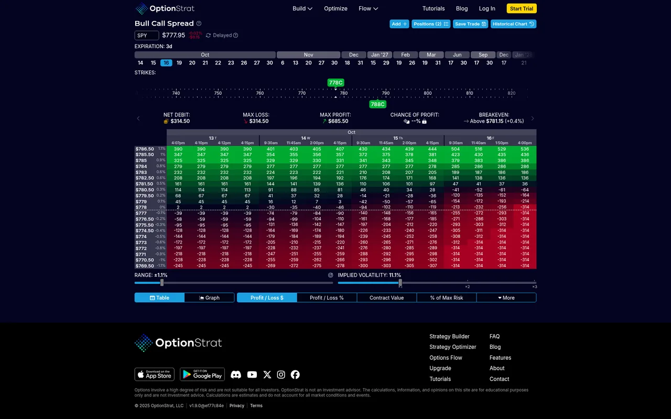Click the SPY ticker symbol input field
671x419 pixels.
(x=147, y=36)
